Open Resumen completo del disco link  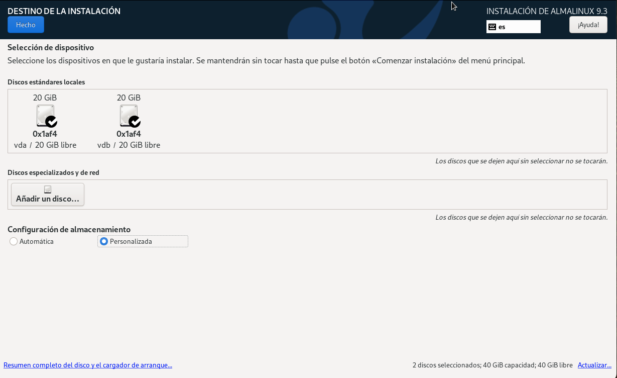pos(88,365)
